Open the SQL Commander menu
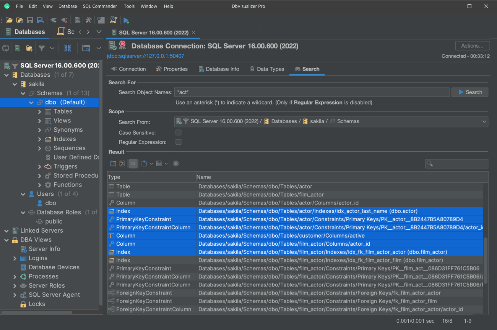 [x=100, y=6]
